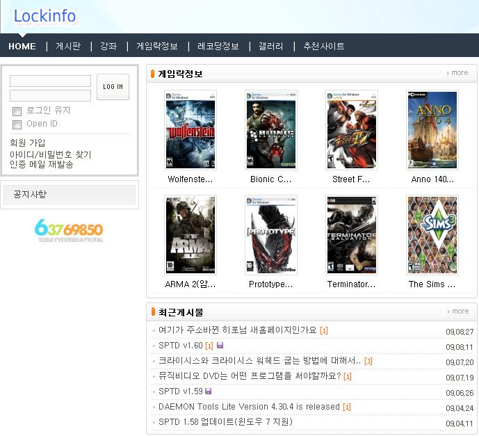The height and width of the screenshot is (436, 479).
Task: Open post 여기가 주소바뀐 히포님 새홈페이지인가요
Action: click(237, 330)
